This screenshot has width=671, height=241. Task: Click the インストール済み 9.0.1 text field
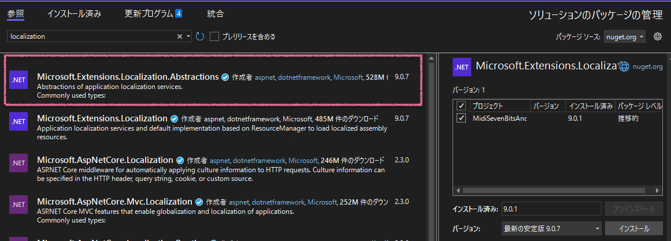pos(551,209)
